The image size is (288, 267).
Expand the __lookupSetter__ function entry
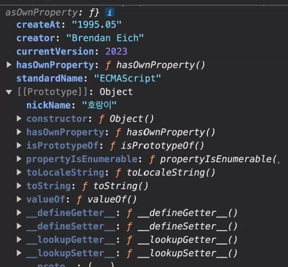click(x=19, y=253)
